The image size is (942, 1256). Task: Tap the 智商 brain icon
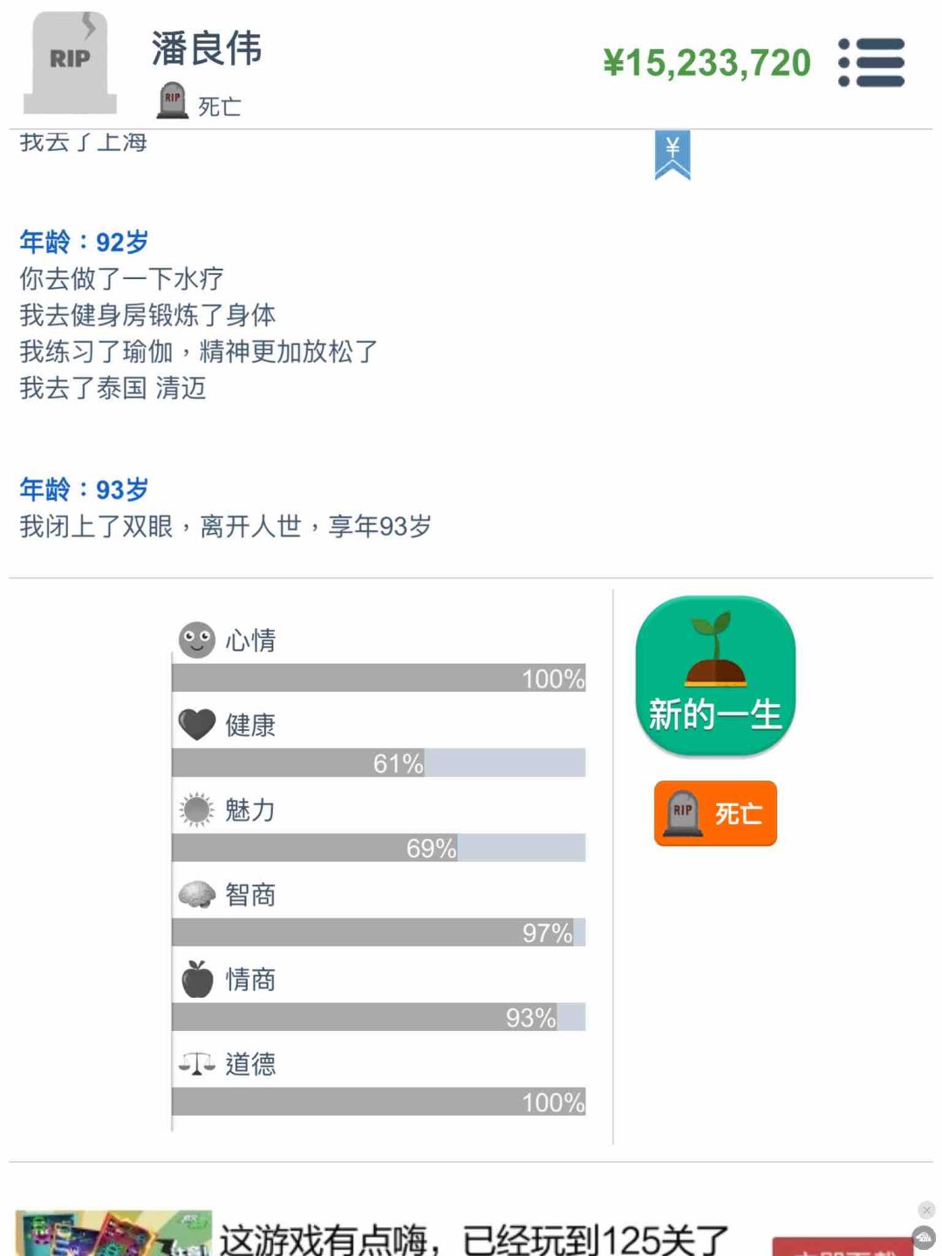(197, 894)
